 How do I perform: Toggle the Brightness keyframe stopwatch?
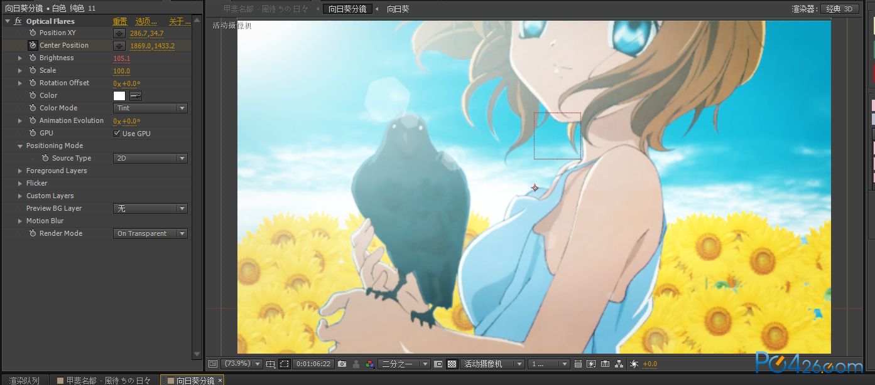tap(33, 58)
